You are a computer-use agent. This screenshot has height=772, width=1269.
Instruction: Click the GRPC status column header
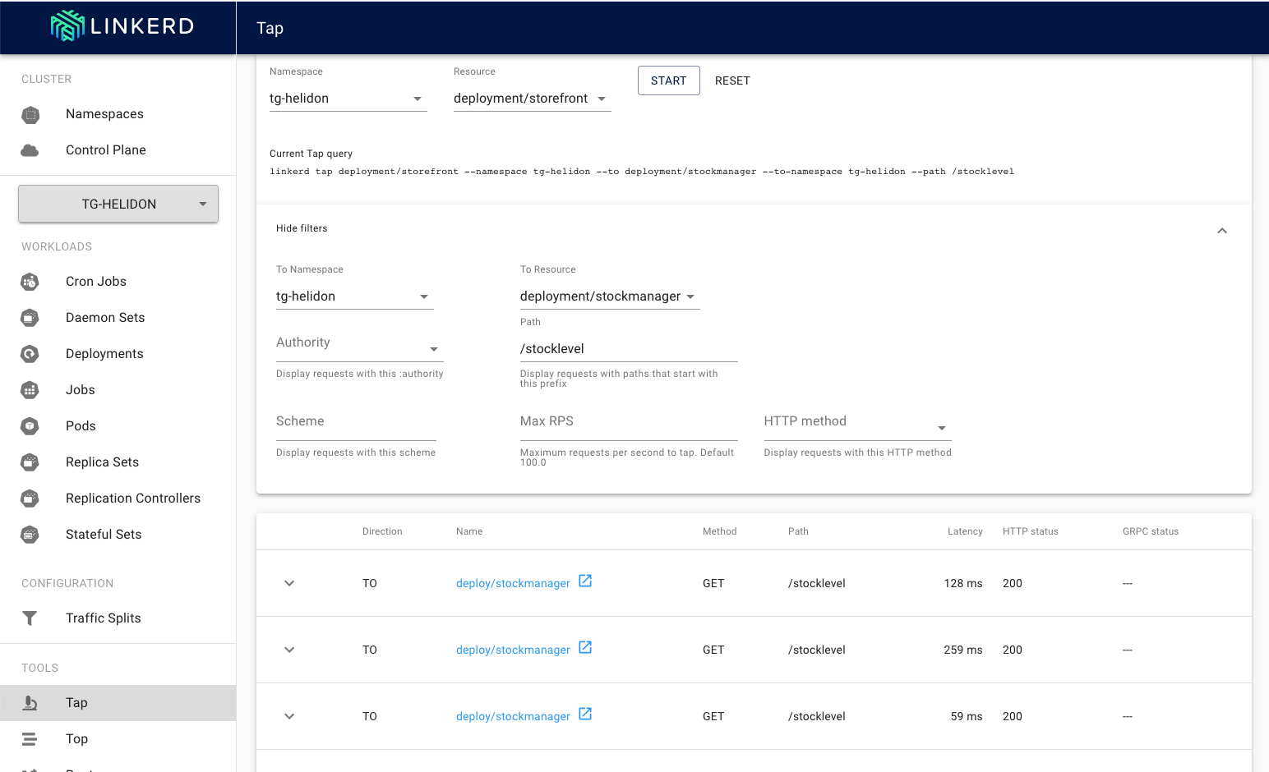click(x=1151, y=531)
